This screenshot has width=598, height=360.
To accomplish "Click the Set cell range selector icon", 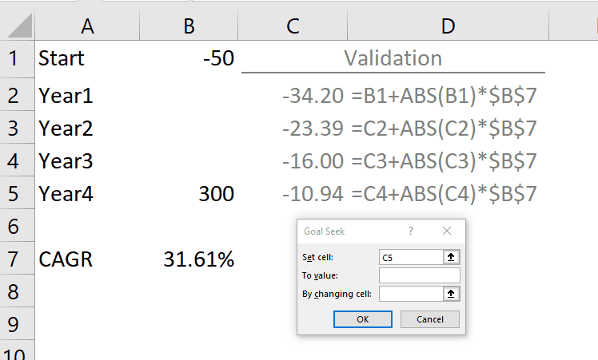I will pos(452,257).
